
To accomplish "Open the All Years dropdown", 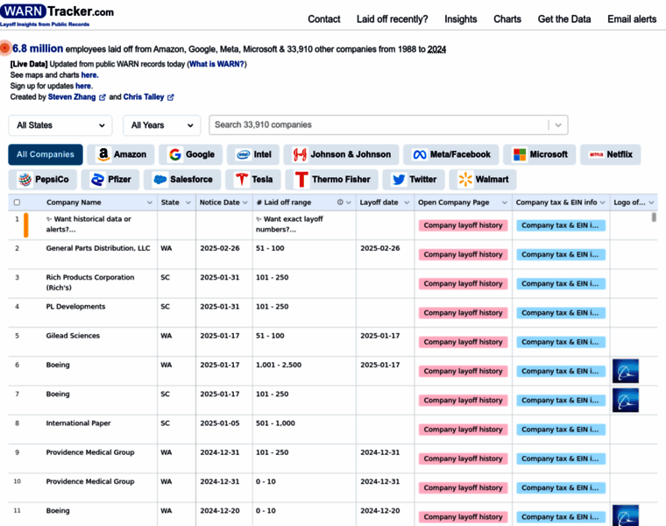I will coord(161,125).
